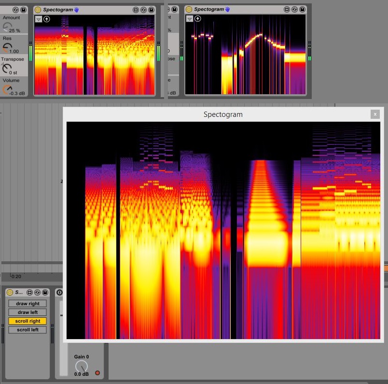Close the floating Spectogram window
Viewport: 388px width, 384px height.
pos(375,114)
